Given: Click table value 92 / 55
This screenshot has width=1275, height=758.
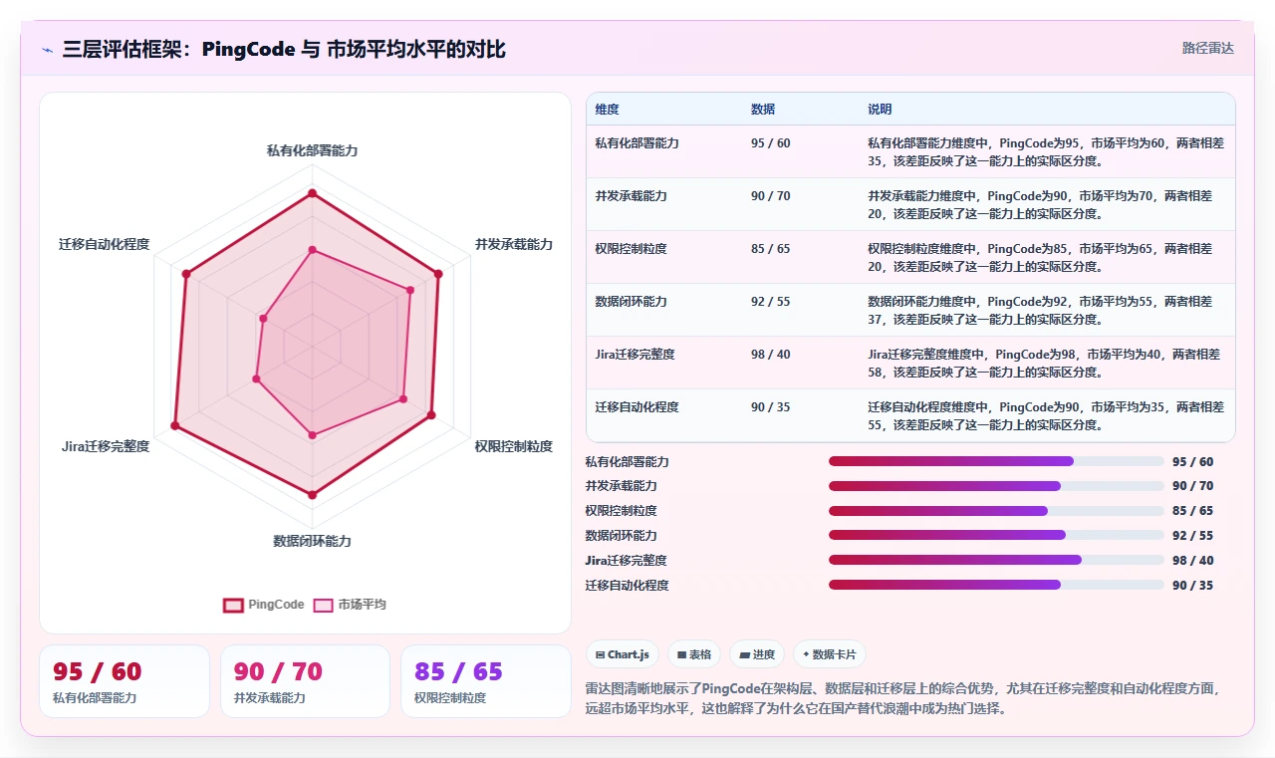Looking at the screenshot, I should tap(770, 302).
